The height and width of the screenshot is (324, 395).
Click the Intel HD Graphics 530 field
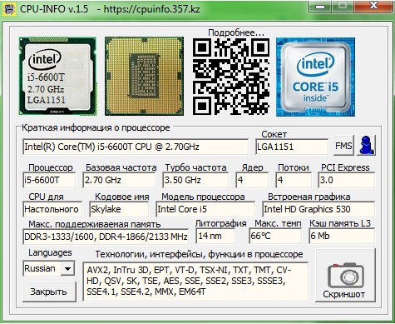318,209
